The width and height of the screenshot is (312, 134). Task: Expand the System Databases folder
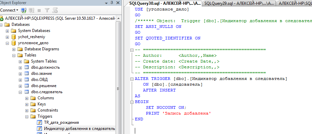click(x=8, y=31)
